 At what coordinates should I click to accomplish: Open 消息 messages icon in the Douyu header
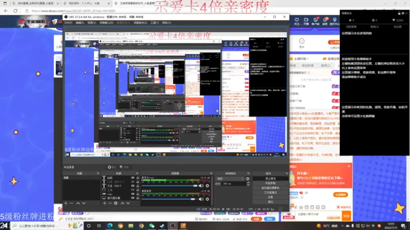[x=325, y=20]
